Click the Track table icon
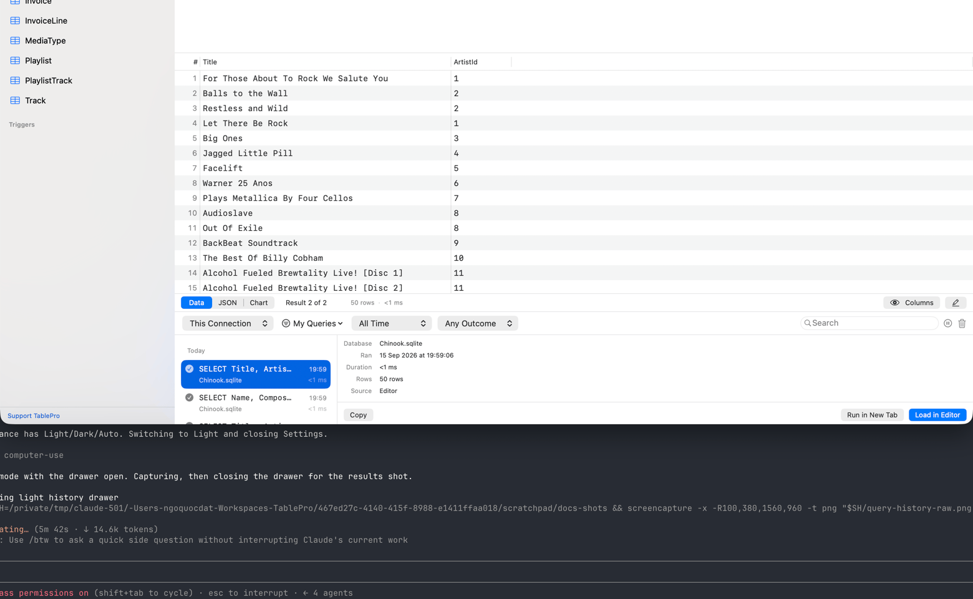Viewport: 973px width, 599px height. pos(15,100)
